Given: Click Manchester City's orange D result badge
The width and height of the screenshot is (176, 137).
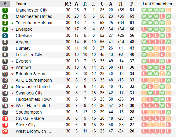Looking at the screenshot, I should coord(168,10).
